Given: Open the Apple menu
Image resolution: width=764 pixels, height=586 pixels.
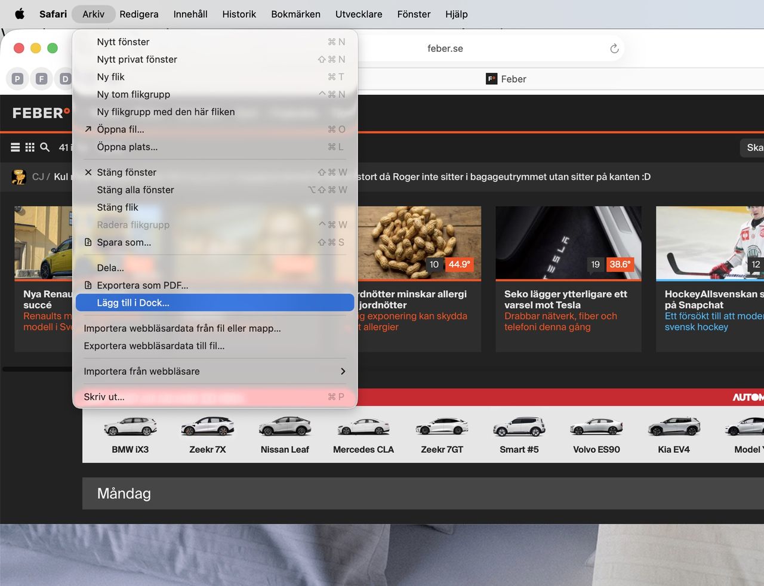Looking at the screenshot, I should (x=20, y=14).
